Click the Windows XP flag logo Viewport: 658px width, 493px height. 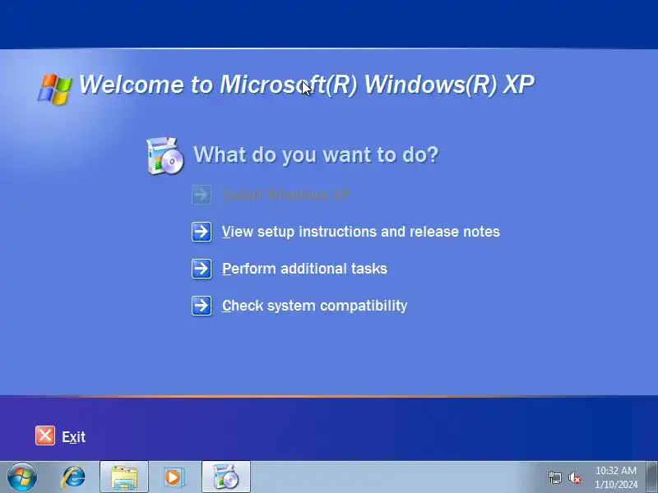pos(54,89)
